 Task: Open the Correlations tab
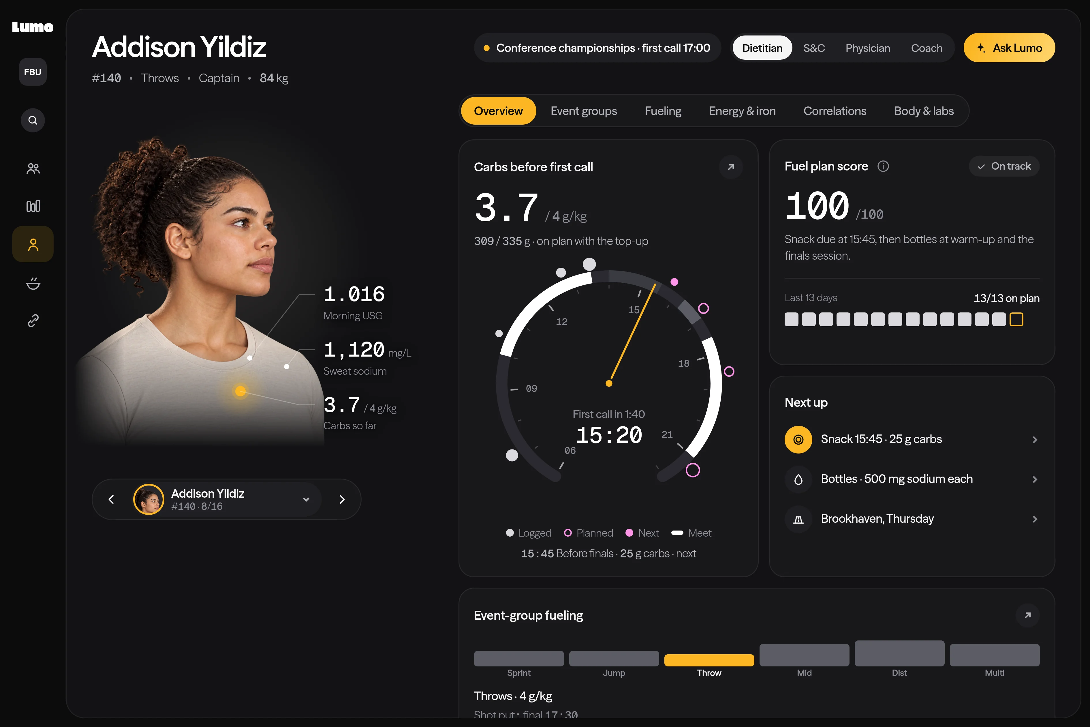click(835, 111)
